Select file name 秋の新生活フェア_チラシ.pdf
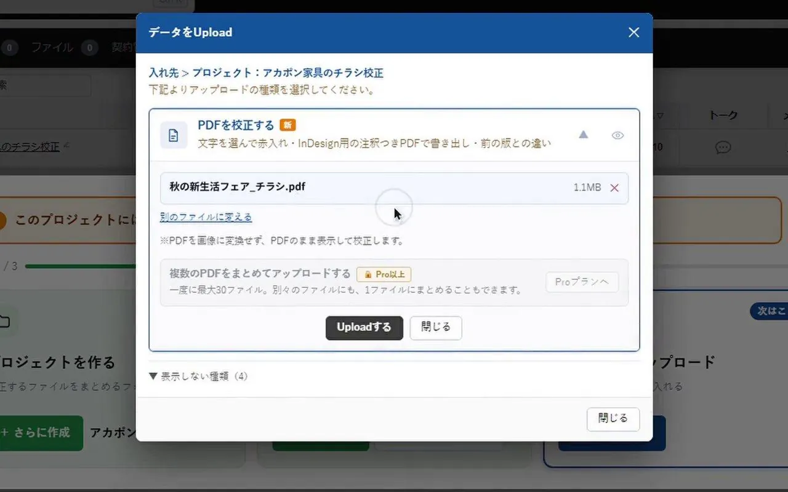 point(237,186)
